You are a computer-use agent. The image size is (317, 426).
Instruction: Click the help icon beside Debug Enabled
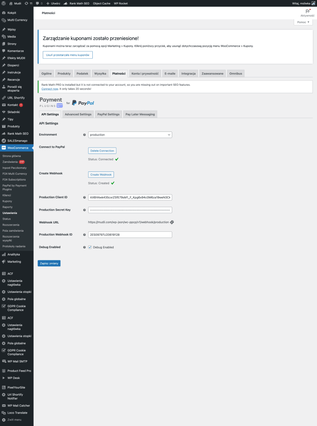pyautogui.click(x=84, y=247)
